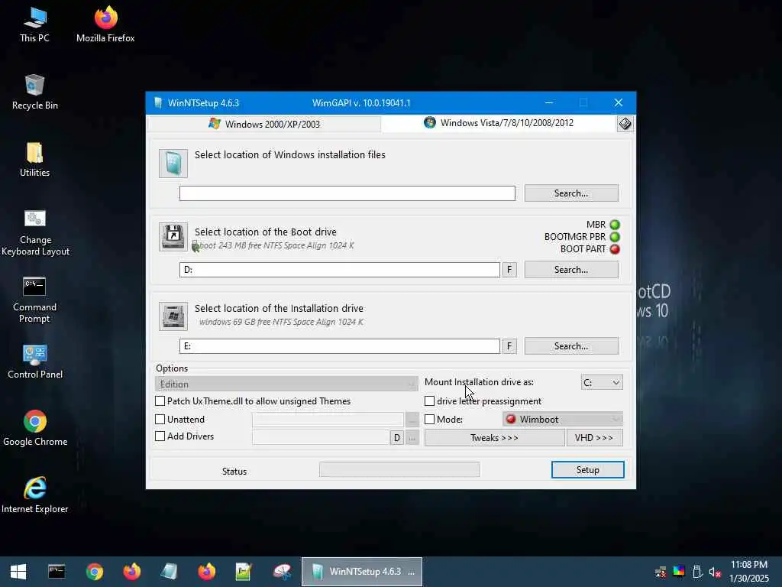Click the Setup button
The height and width of the screenshot is (587, 782).
point(587,470)
